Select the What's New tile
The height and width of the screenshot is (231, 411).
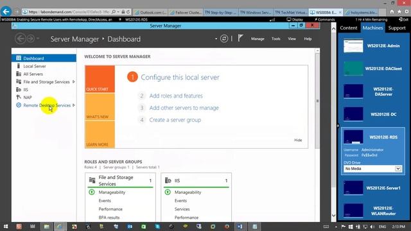point(100,107)
